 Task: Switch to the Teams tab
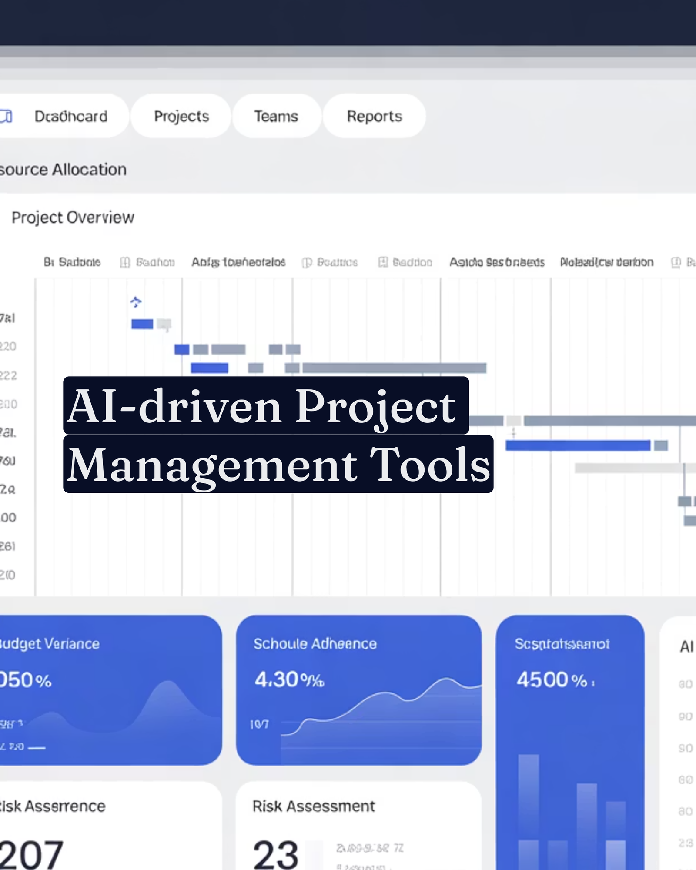pos(276,116)
